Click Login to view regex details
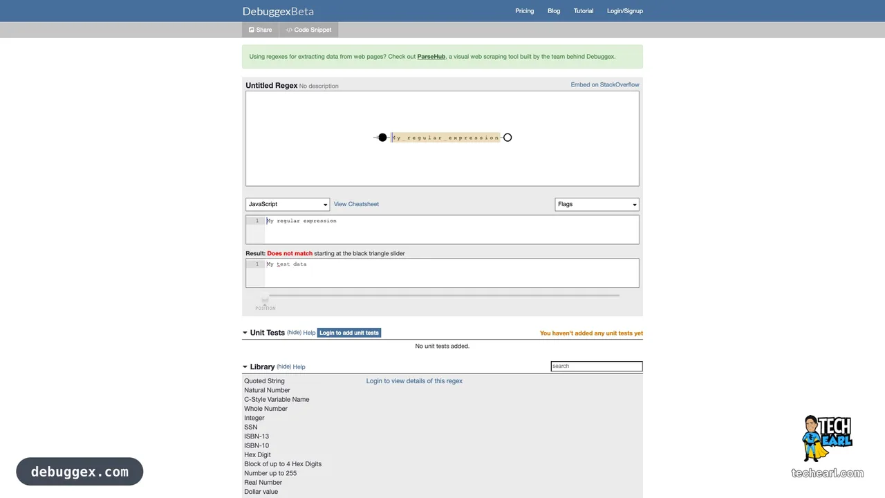885x498 pixels. click(x=414, y=381)
